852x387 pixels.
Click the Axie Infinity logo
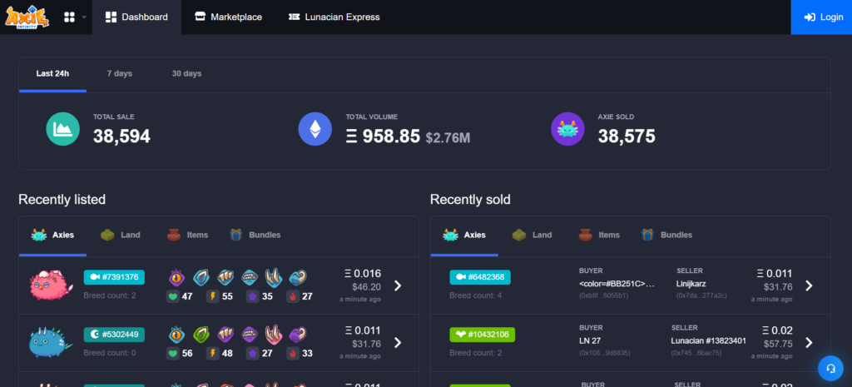27,17
